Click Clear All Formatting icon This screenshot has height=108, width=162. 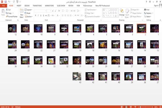tap(59, 11)
